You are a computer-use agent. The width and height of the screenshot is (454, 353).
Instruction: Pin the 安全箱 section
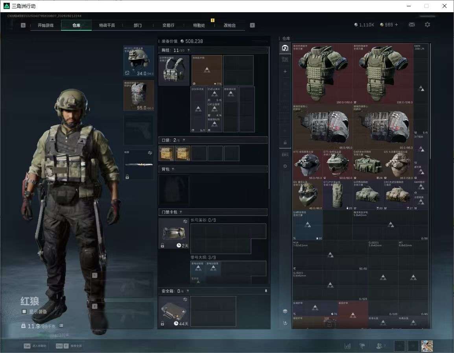pyautogui.click(x=266, y=291)
